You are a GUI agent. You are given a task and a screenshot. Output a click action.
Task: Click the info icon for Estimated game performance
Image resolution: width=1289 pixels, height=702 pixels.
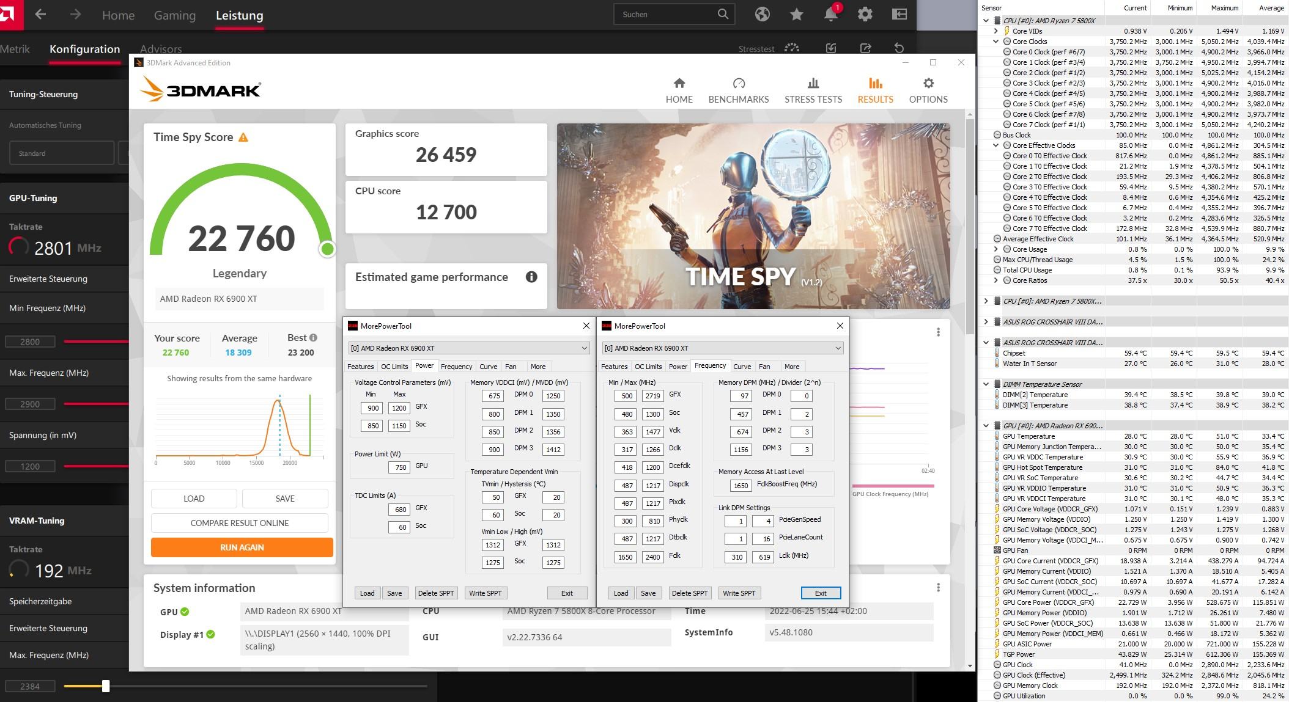point(531,277)
